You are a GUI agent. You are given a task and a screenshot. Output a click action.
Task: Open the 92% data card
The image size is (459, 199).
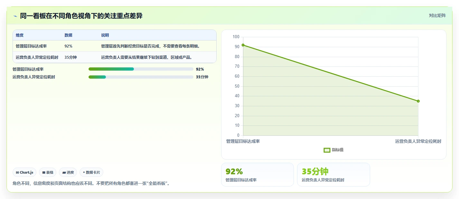258,175
